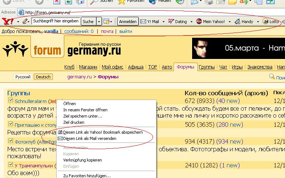285x178 pixels.
Task: Click the forum search magnifier icon
Action: 272,77
